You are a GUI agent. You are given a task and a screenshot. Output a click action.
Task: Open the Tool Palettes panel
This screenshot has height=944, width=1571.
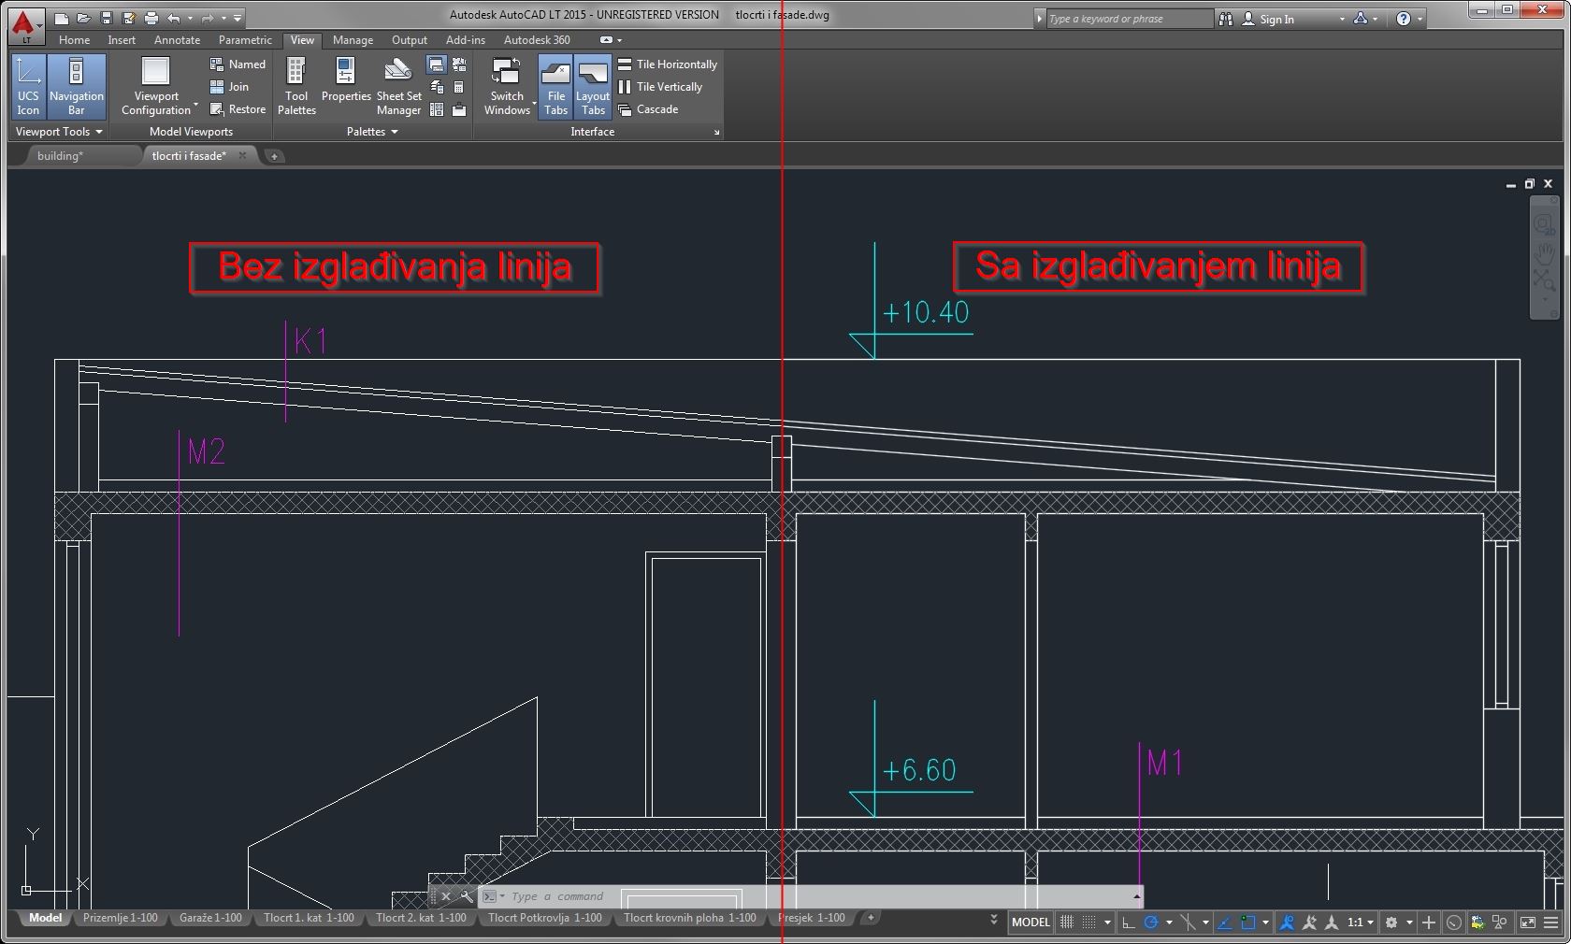(296, 85)
